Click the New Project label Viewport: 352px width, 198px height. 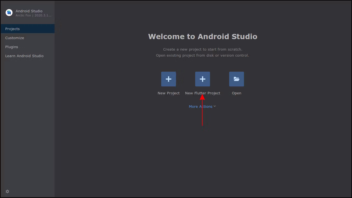tap(169, 93)
